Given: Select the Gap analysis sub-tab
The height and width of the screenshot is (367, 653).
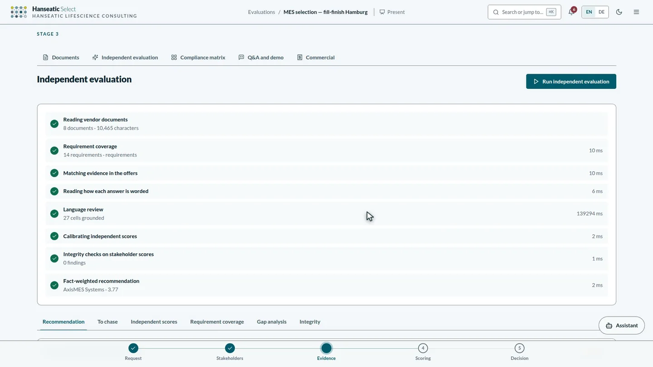Looking at the screenshot, I should 272,322.
